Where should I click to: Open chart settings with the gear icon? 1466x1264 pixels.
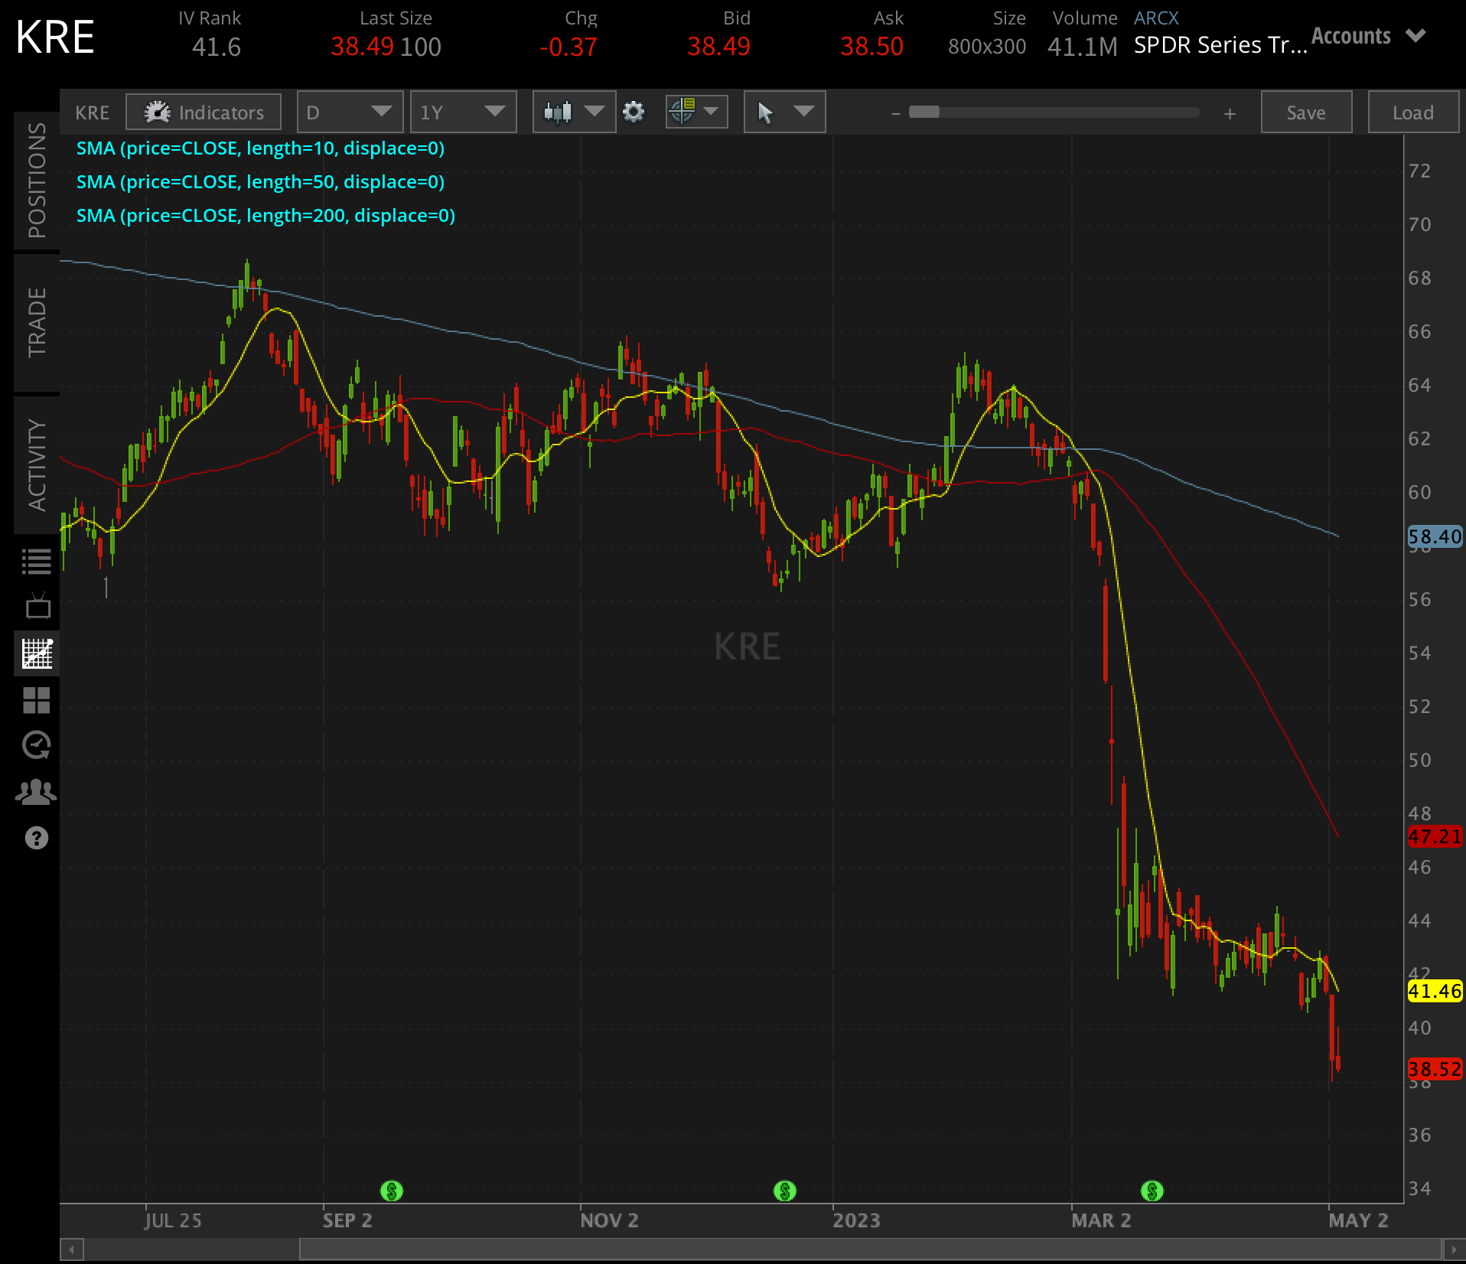(635, 111)
